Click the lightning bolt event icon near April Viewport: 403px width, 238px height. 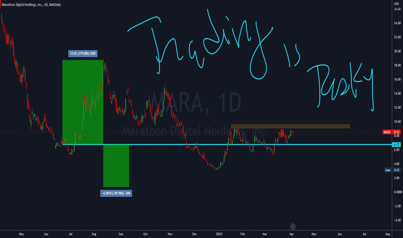pos(293,226)
